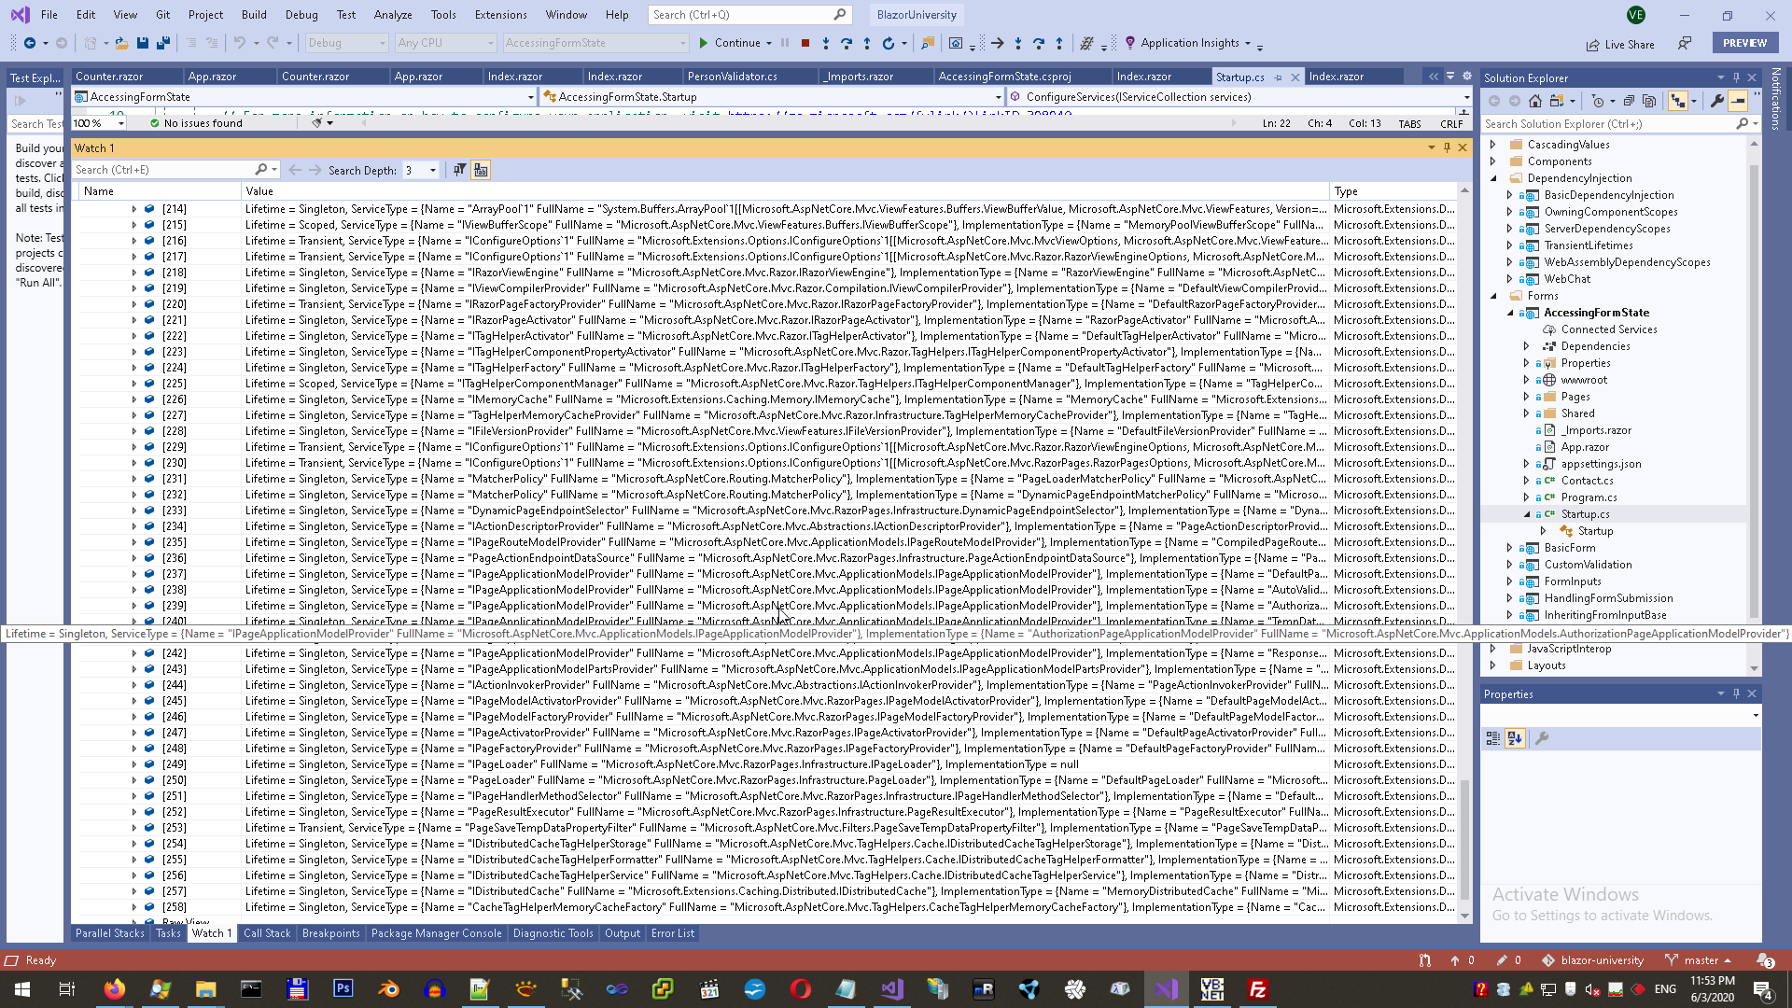The width and height of the screenshot is (1792, 1008).
Task: Click the Step Over debug icon
Action: click(847, 43)
